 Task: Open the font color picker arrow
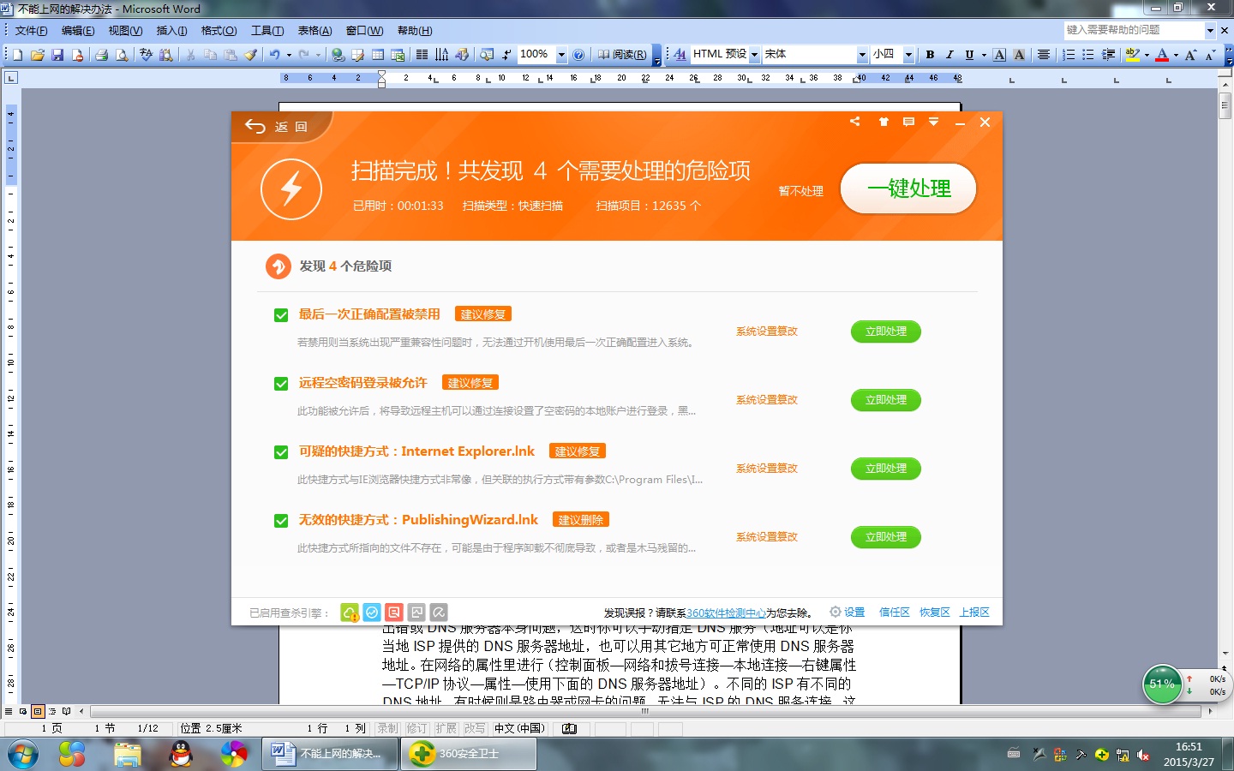[x=1176, y=55]
